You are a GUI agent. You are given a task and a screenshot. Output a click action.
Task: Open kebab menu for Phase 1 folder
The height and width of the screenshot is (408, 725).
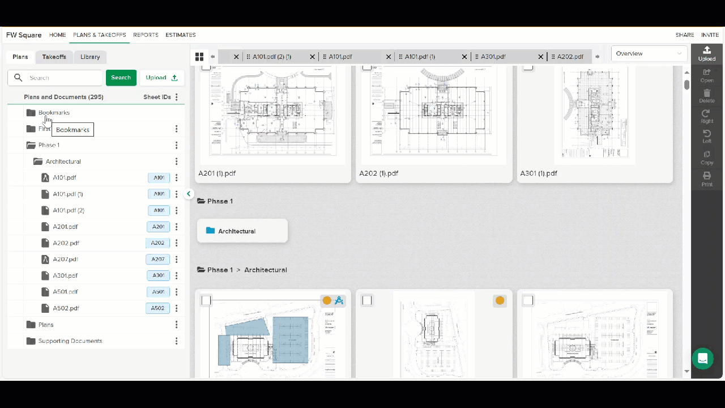click(177, 145)
